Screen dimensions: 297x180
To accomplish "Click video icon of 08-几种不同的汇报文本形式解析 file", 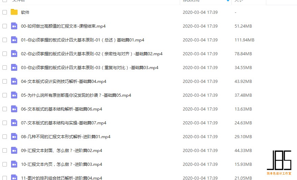I will coord(14,137).
